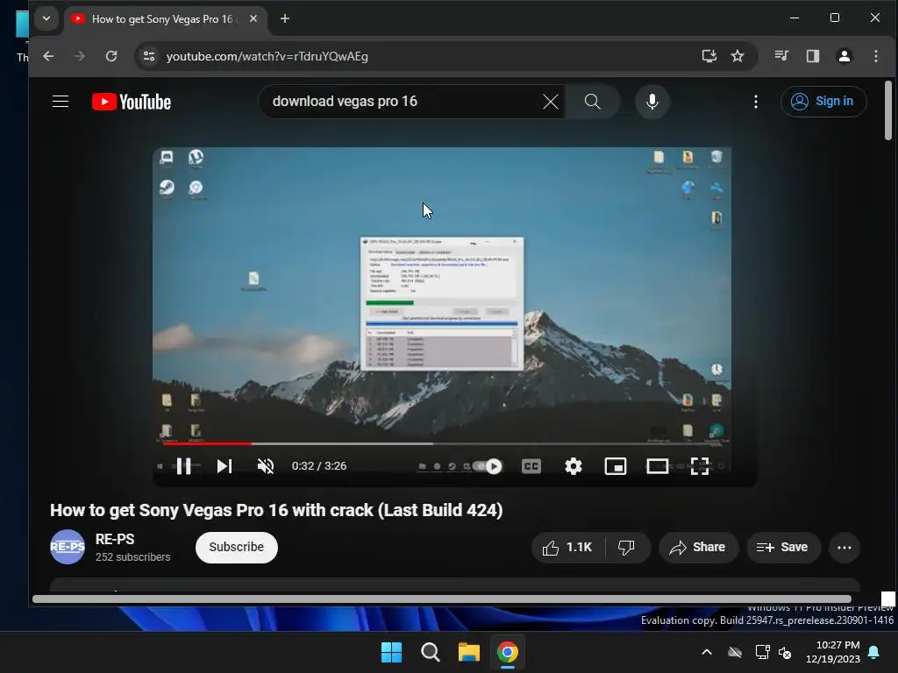Reload the page
Screen dimensions: 898x673
click(x=111, y=56)
